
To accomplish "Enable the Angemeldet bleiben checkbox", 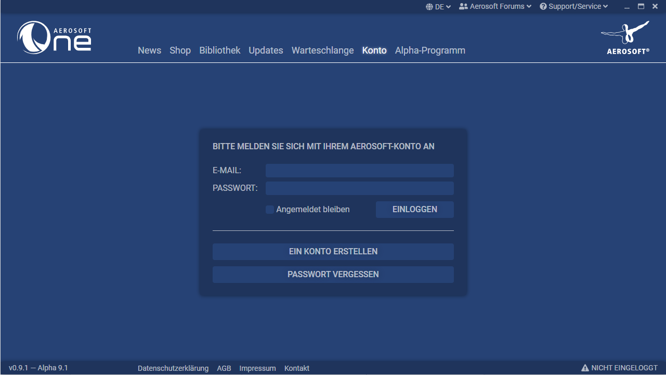I will tap(269, 209).
